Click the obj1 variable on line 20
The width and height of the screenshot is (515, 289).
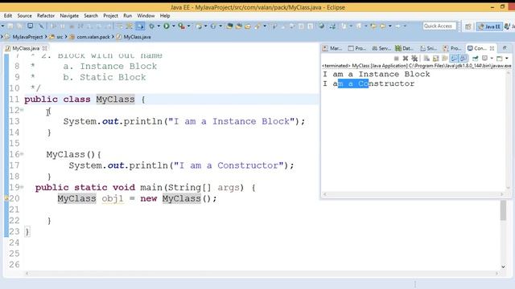pyautogui.click(x=113, y=198)
